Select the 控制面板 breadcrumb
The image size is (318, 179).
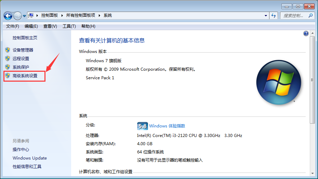tap(50, 15)
